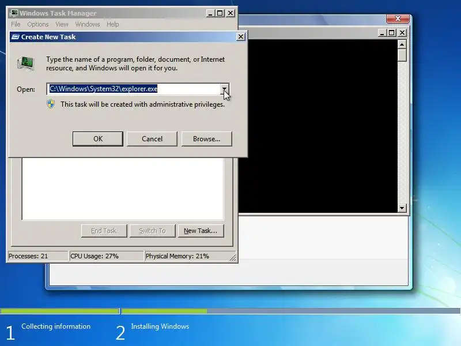Click the New Task... button
This screenshot has width=461, height=346.
201,231
